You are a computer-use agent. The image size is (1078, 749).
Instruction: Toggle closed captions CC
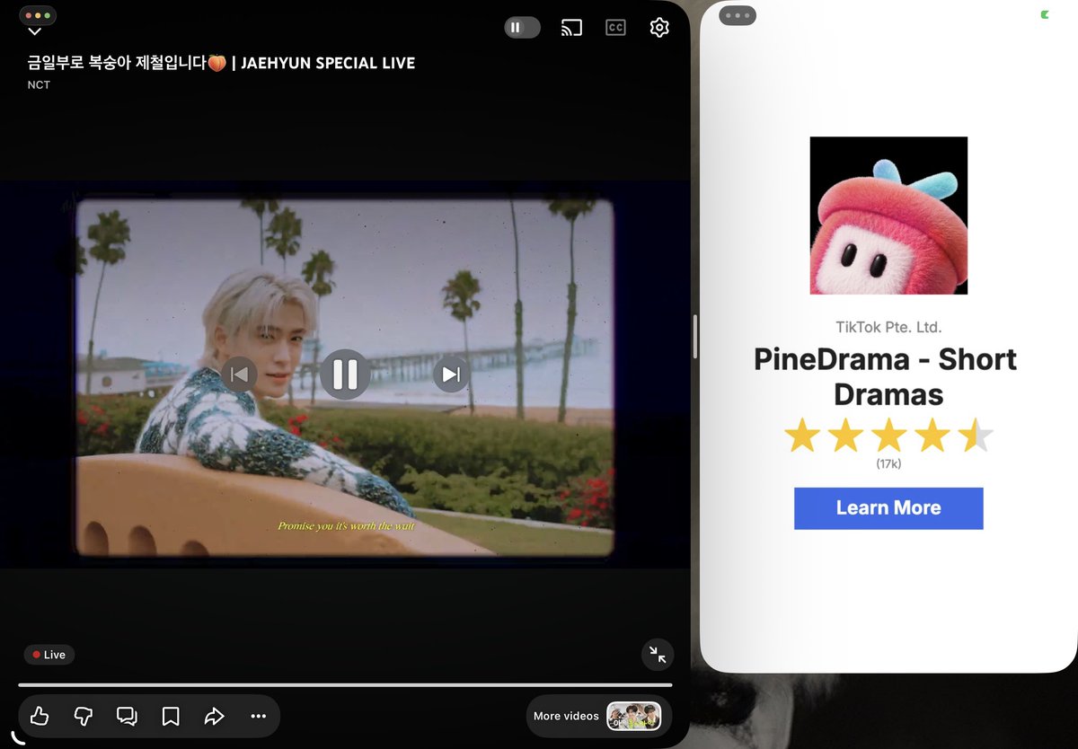pyautogui.click(x=615, y=28)
